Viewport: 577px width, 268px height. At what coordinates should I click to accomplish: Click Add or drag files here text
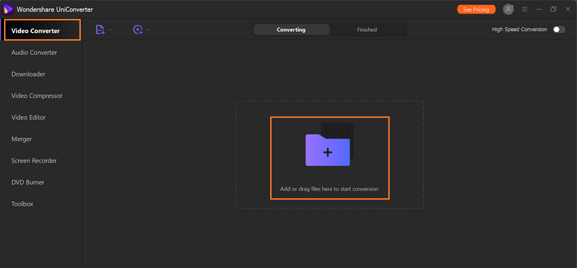tap(329, 189)
